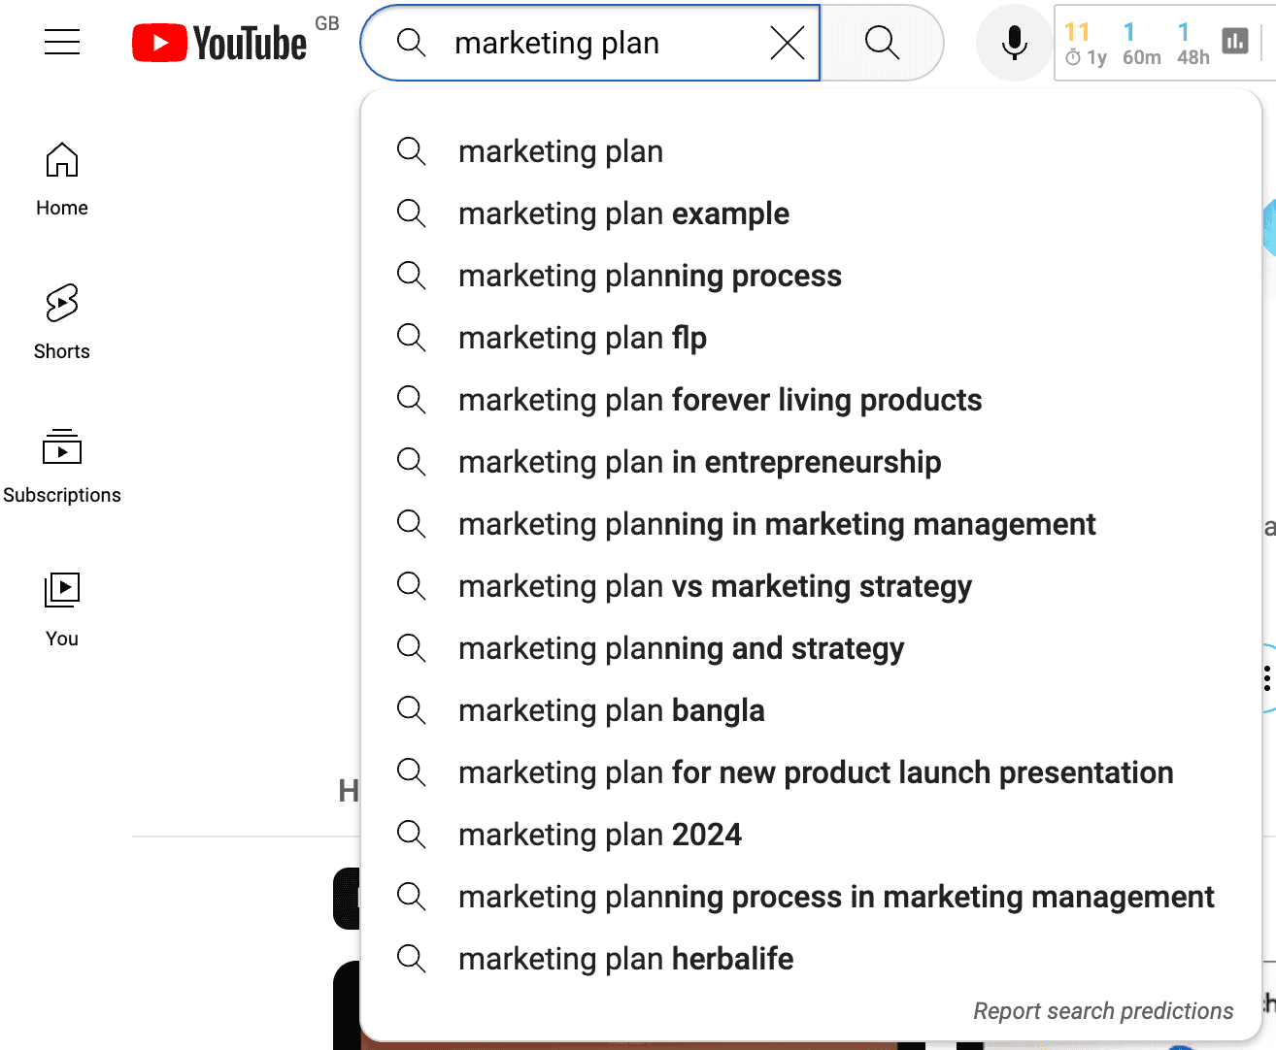
Task: Clear the search box with the X
Action: (787, 42)
